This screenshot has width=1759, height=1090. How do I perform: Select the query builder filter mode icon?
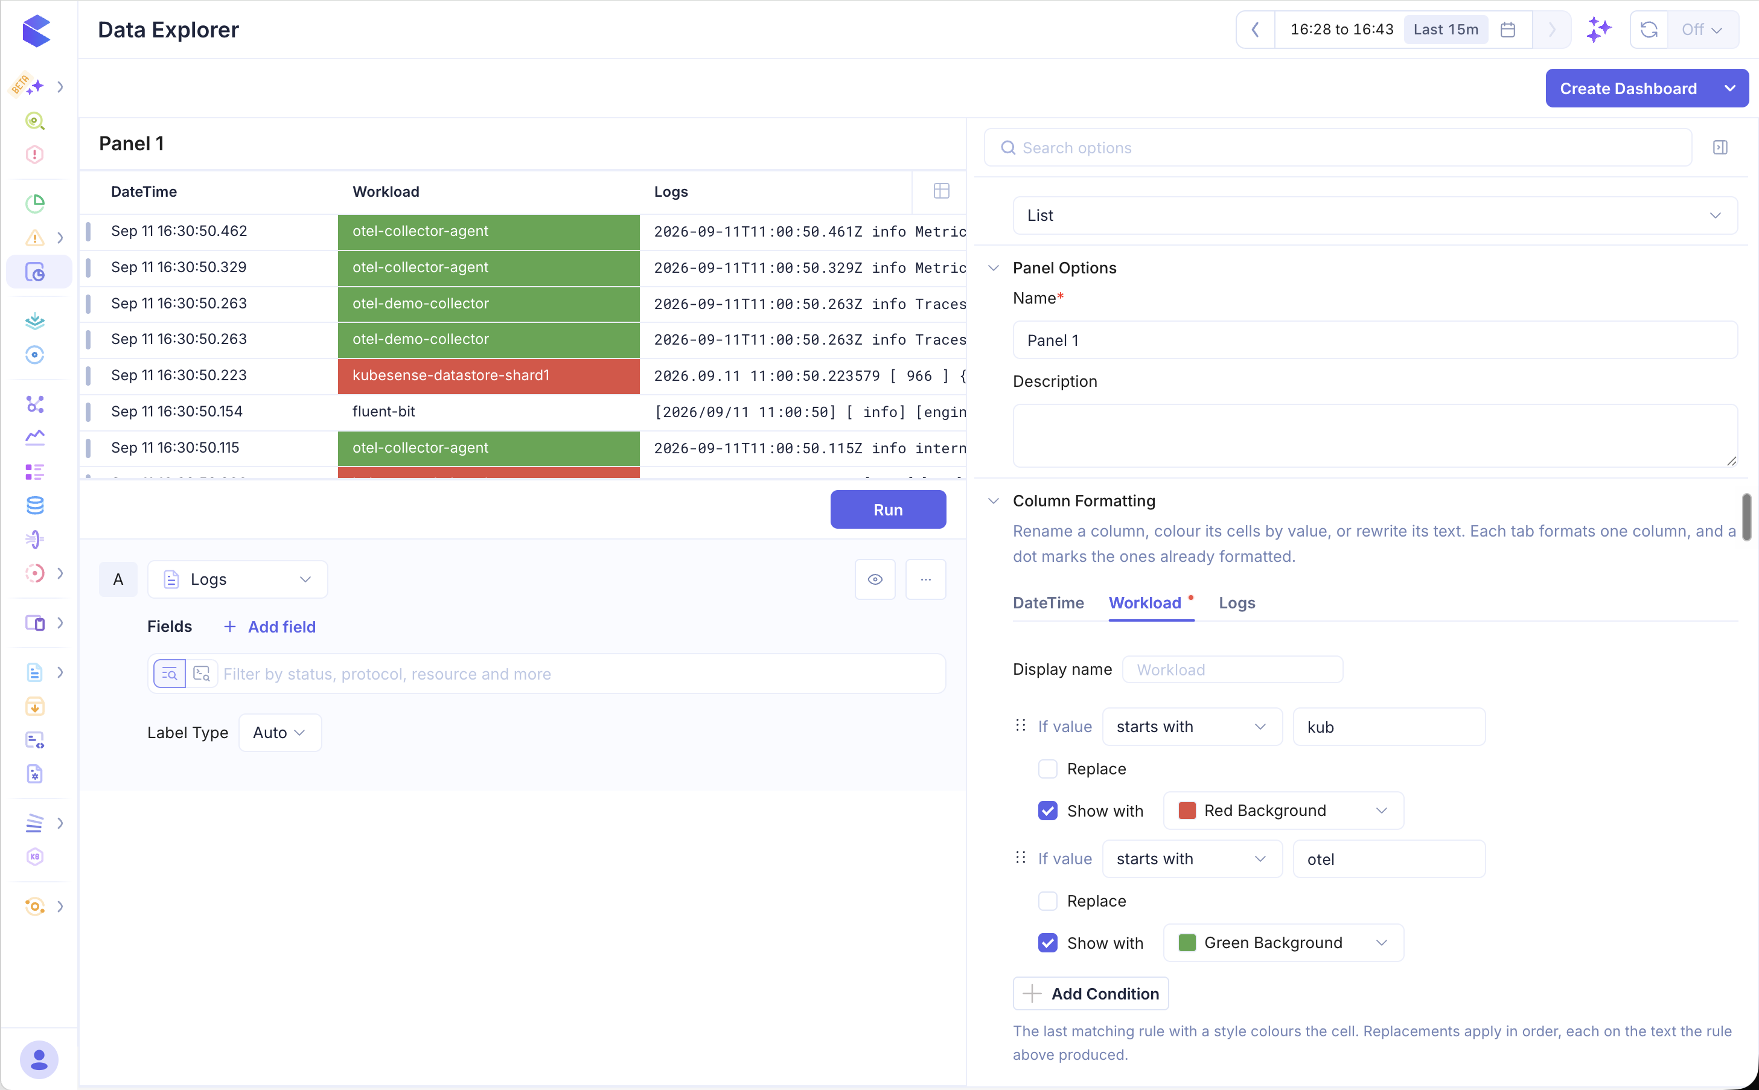pyautogui.click(x=170, y=674)
